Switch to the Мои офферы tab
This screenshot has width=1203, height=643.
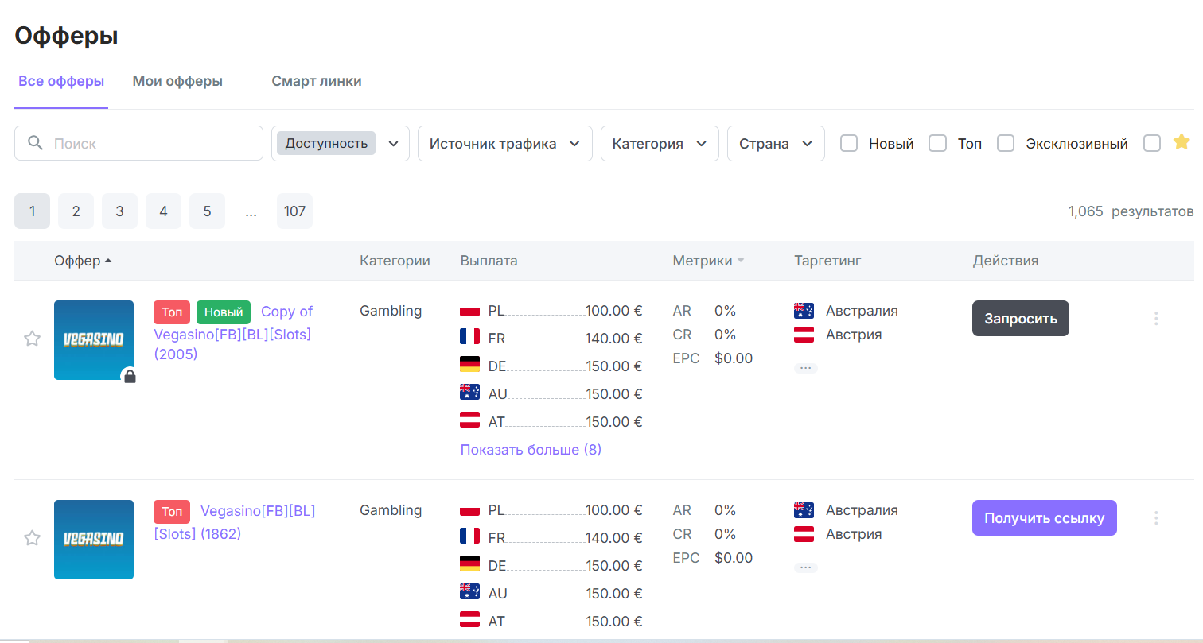pyautogui.click(x=177, y=81)
